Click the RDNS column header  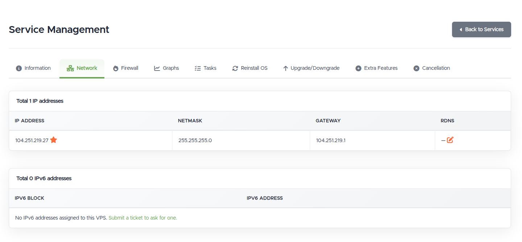[x=447, y=121]
